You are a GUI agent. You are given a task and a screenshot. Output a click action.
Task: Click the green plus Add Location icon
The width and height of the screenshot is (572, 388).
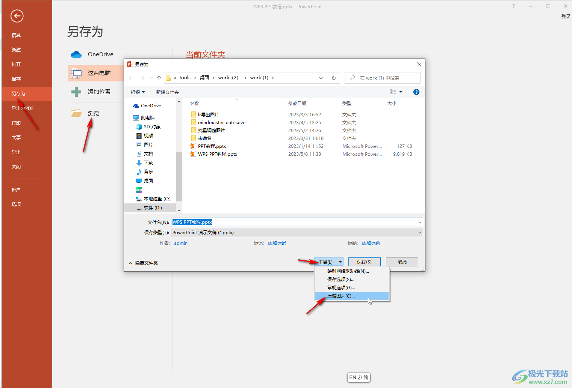click(76, 92)
